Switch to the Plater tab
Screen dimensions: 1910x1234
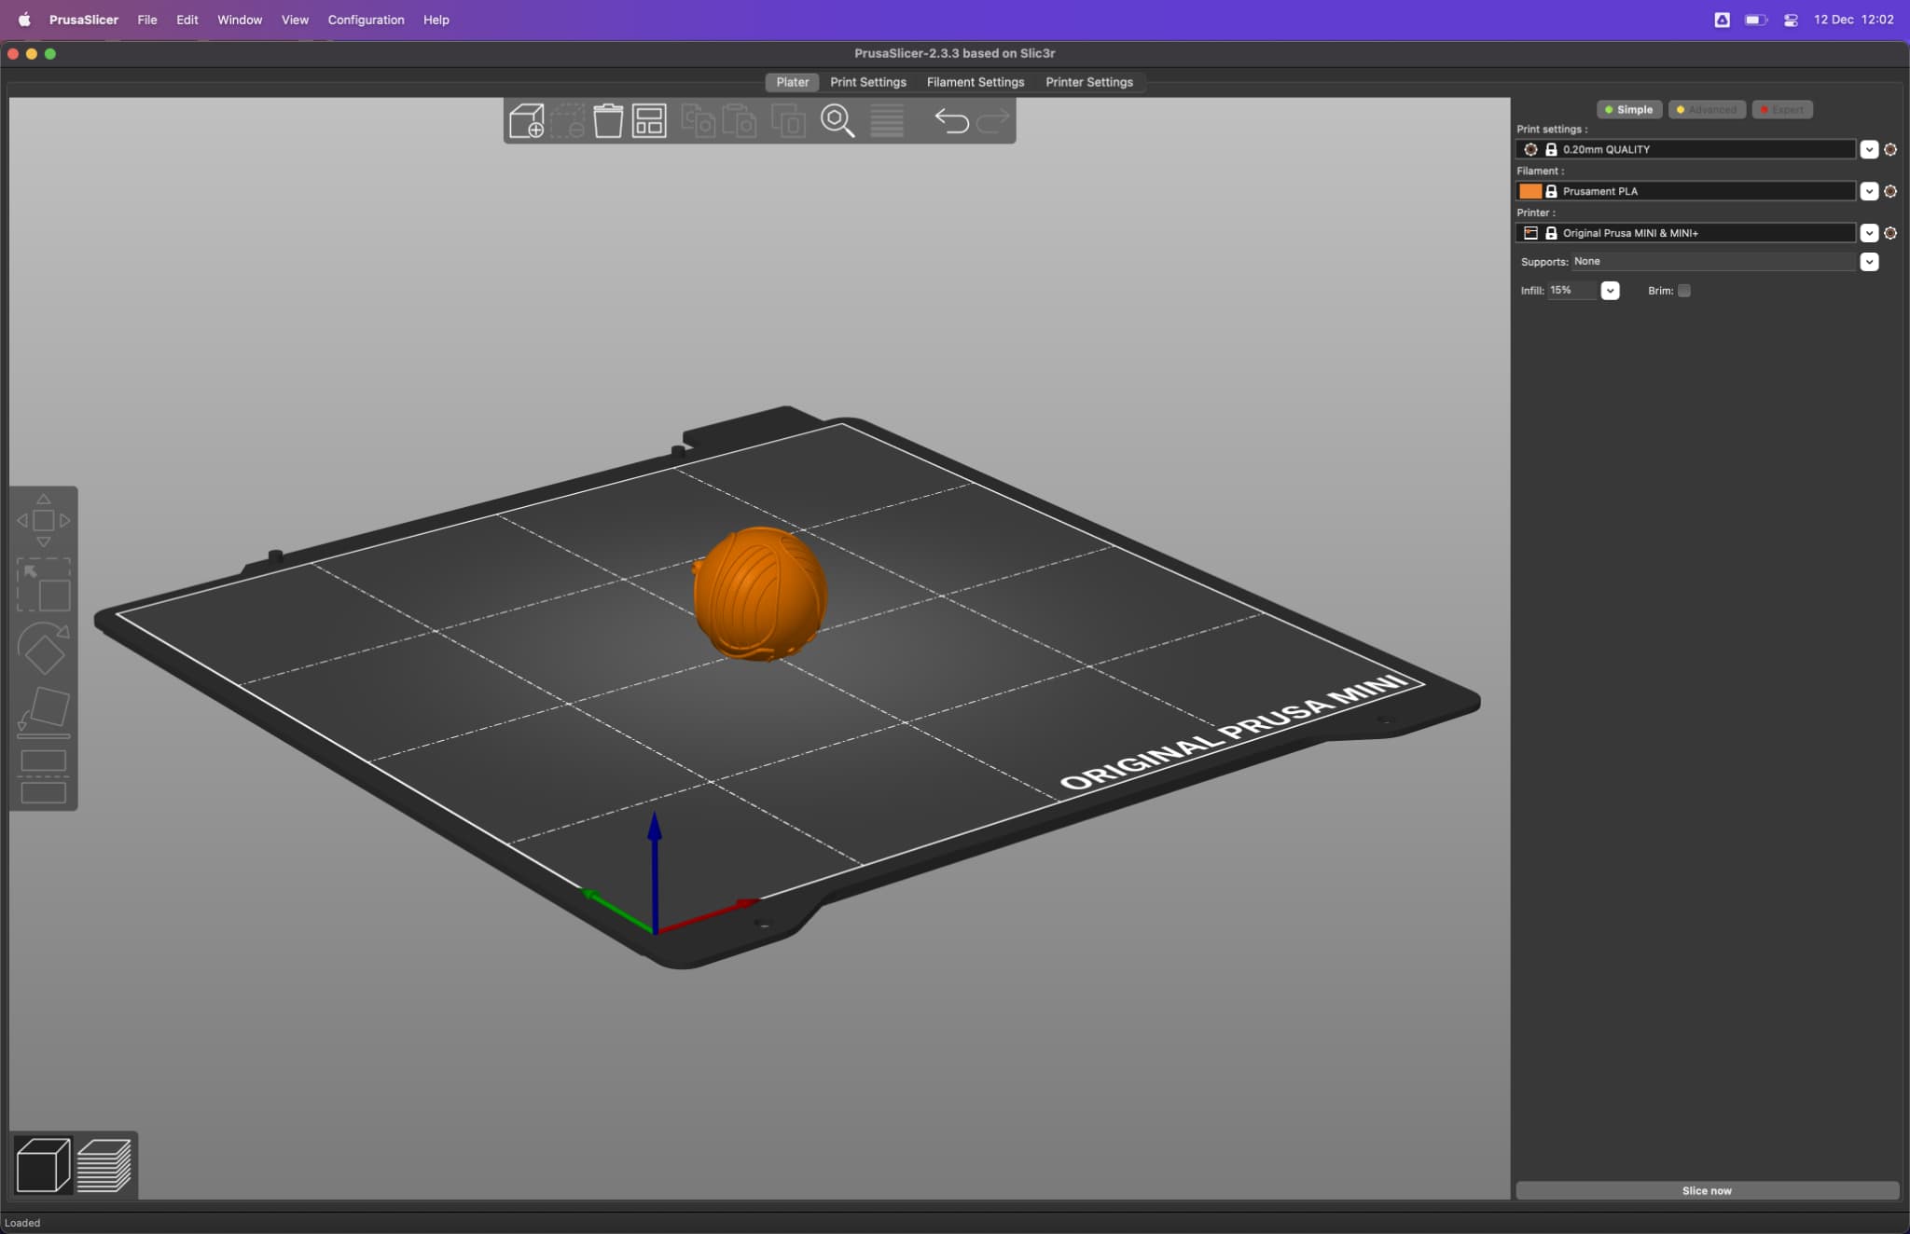(792, 82)
